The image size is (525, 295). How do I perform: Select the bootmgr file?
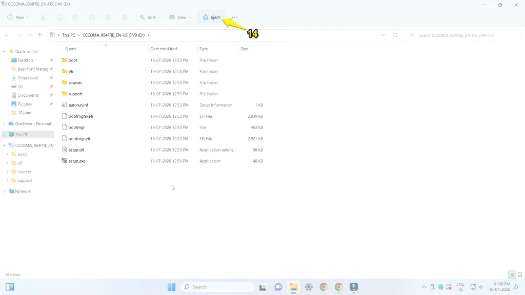pos(76,128)
